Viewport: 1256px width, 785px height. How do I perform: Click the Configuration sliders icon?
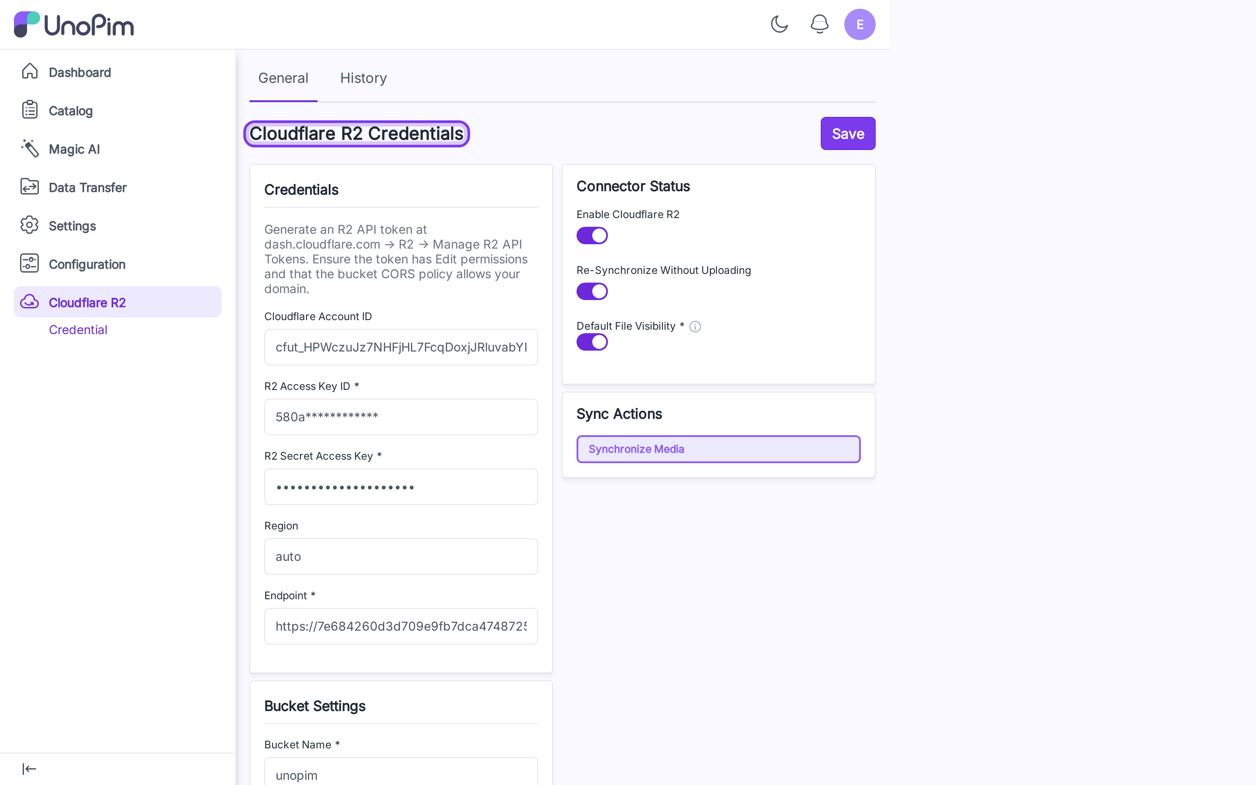(30, 264)
